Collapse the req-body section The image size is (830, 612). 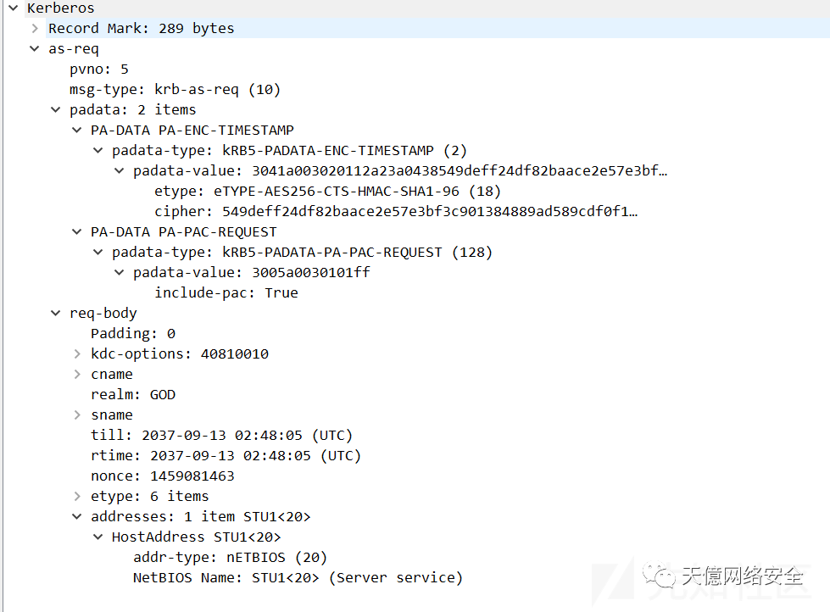tap(56, 313)
